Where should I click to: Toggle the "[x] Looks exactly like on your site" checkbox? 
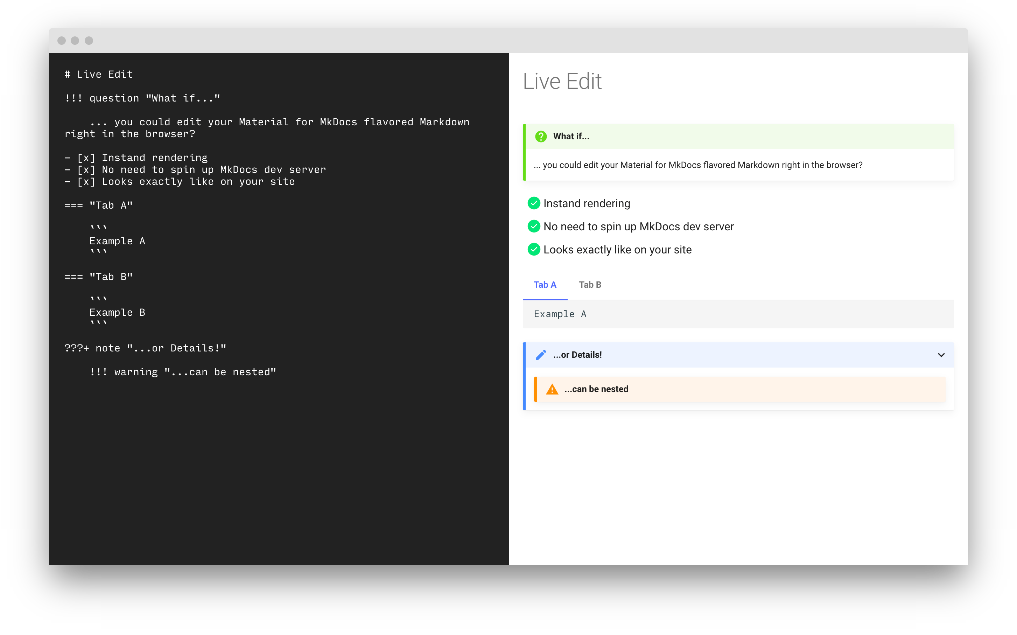click(x=86, y=181)
